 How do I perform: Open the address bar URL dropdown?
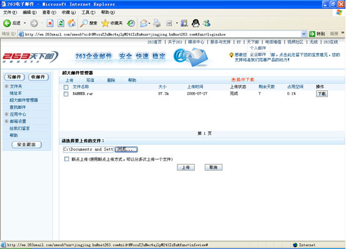(304, 34)
